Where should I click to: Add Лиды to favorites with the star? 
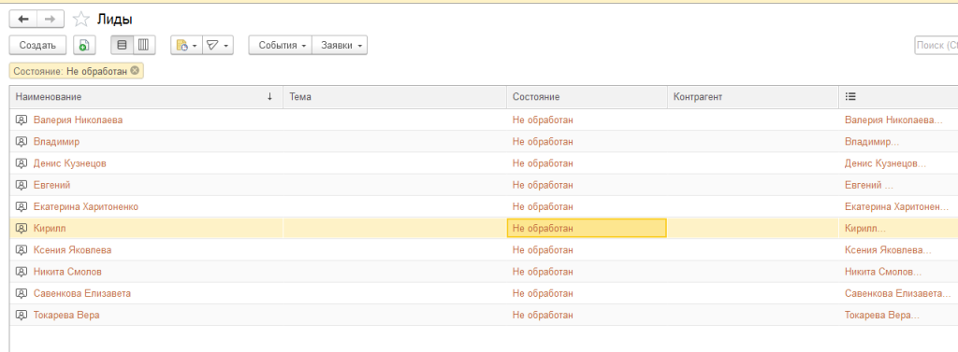(x=80, y=20)
